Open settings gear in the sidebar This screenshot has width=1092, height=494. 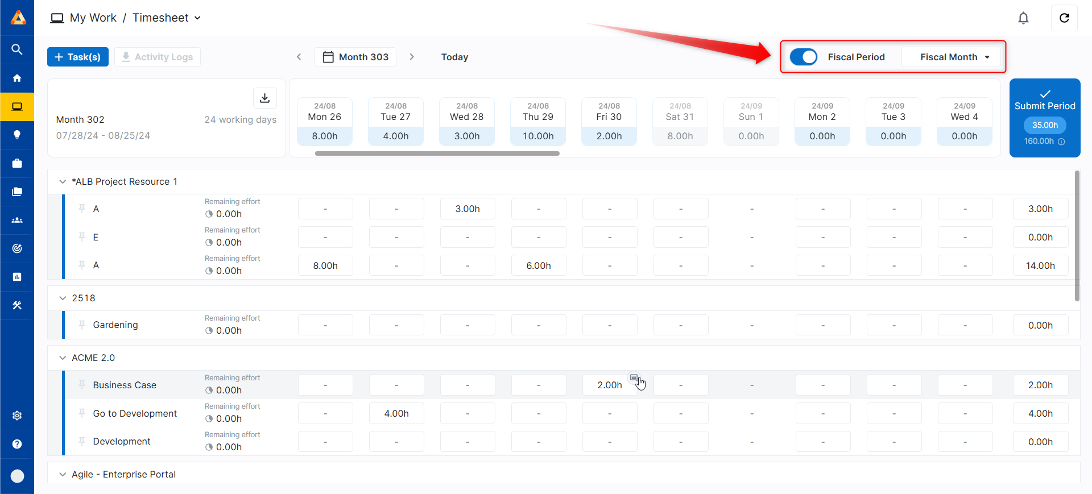tap(17, 416)
